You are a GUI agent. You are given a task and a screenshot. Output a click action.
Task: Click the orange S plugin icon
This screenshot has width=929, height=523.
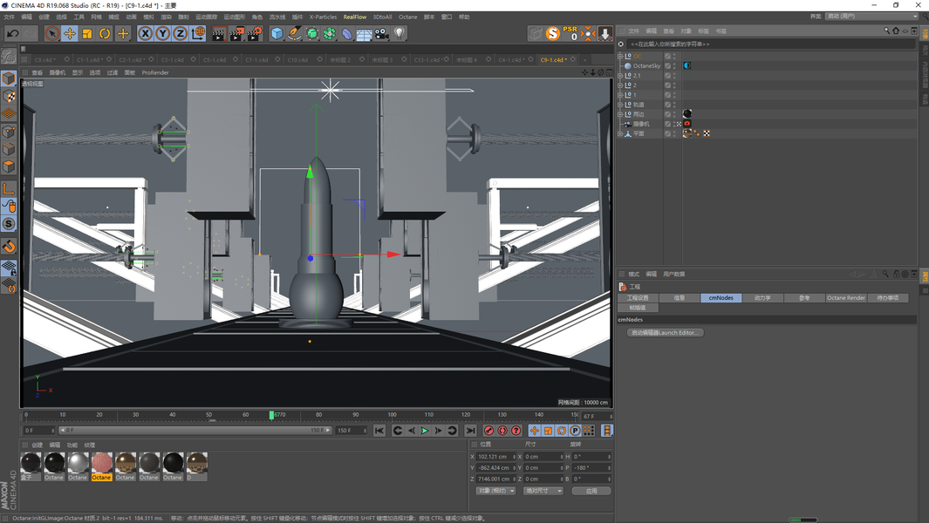(x=553, y=34)
